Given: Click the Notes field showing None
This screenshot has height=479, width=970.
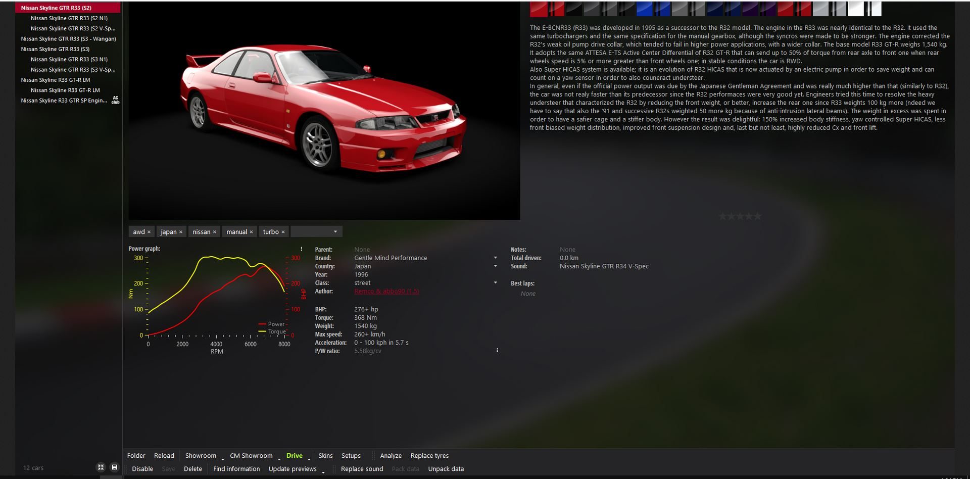Looking at the screenshot, I should pos(567,249).
